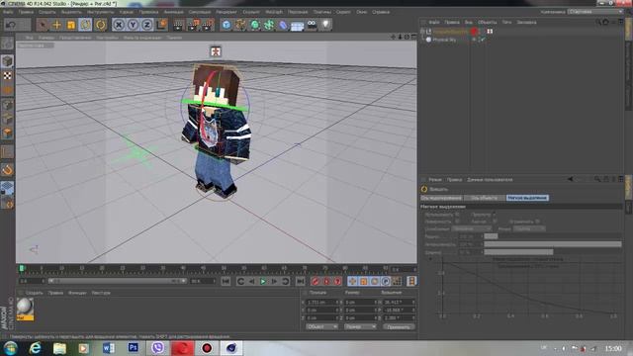Screen dimensions: 633x356
Task: Select the Mat material thumbnail
Action: click(25, 310)
